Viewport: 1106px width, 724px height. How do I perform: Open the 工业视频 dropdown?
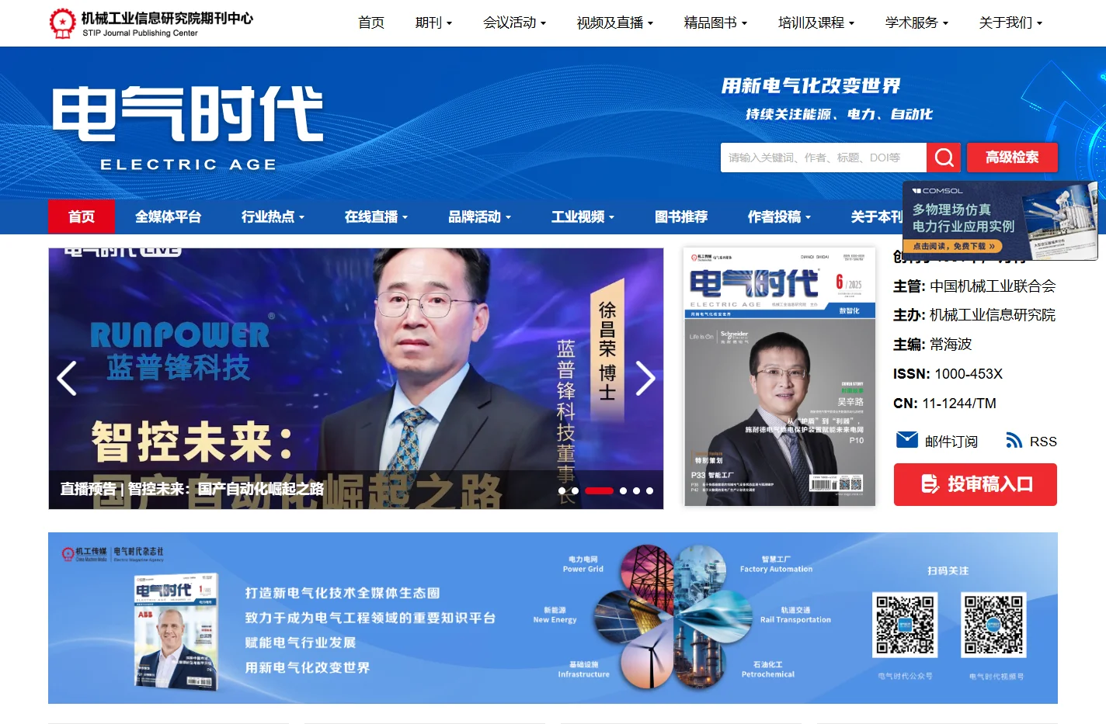(x=583, y=217)
